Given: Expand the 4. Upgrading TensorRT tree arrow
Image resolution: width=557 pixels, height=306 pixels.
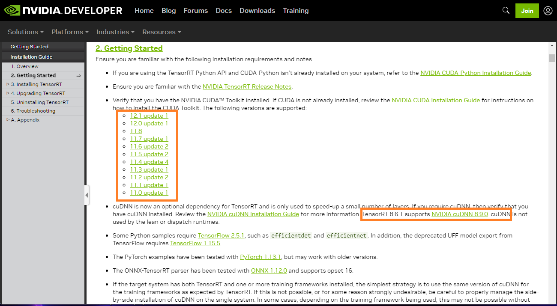Looking at the screenshot, I should 8,93.
